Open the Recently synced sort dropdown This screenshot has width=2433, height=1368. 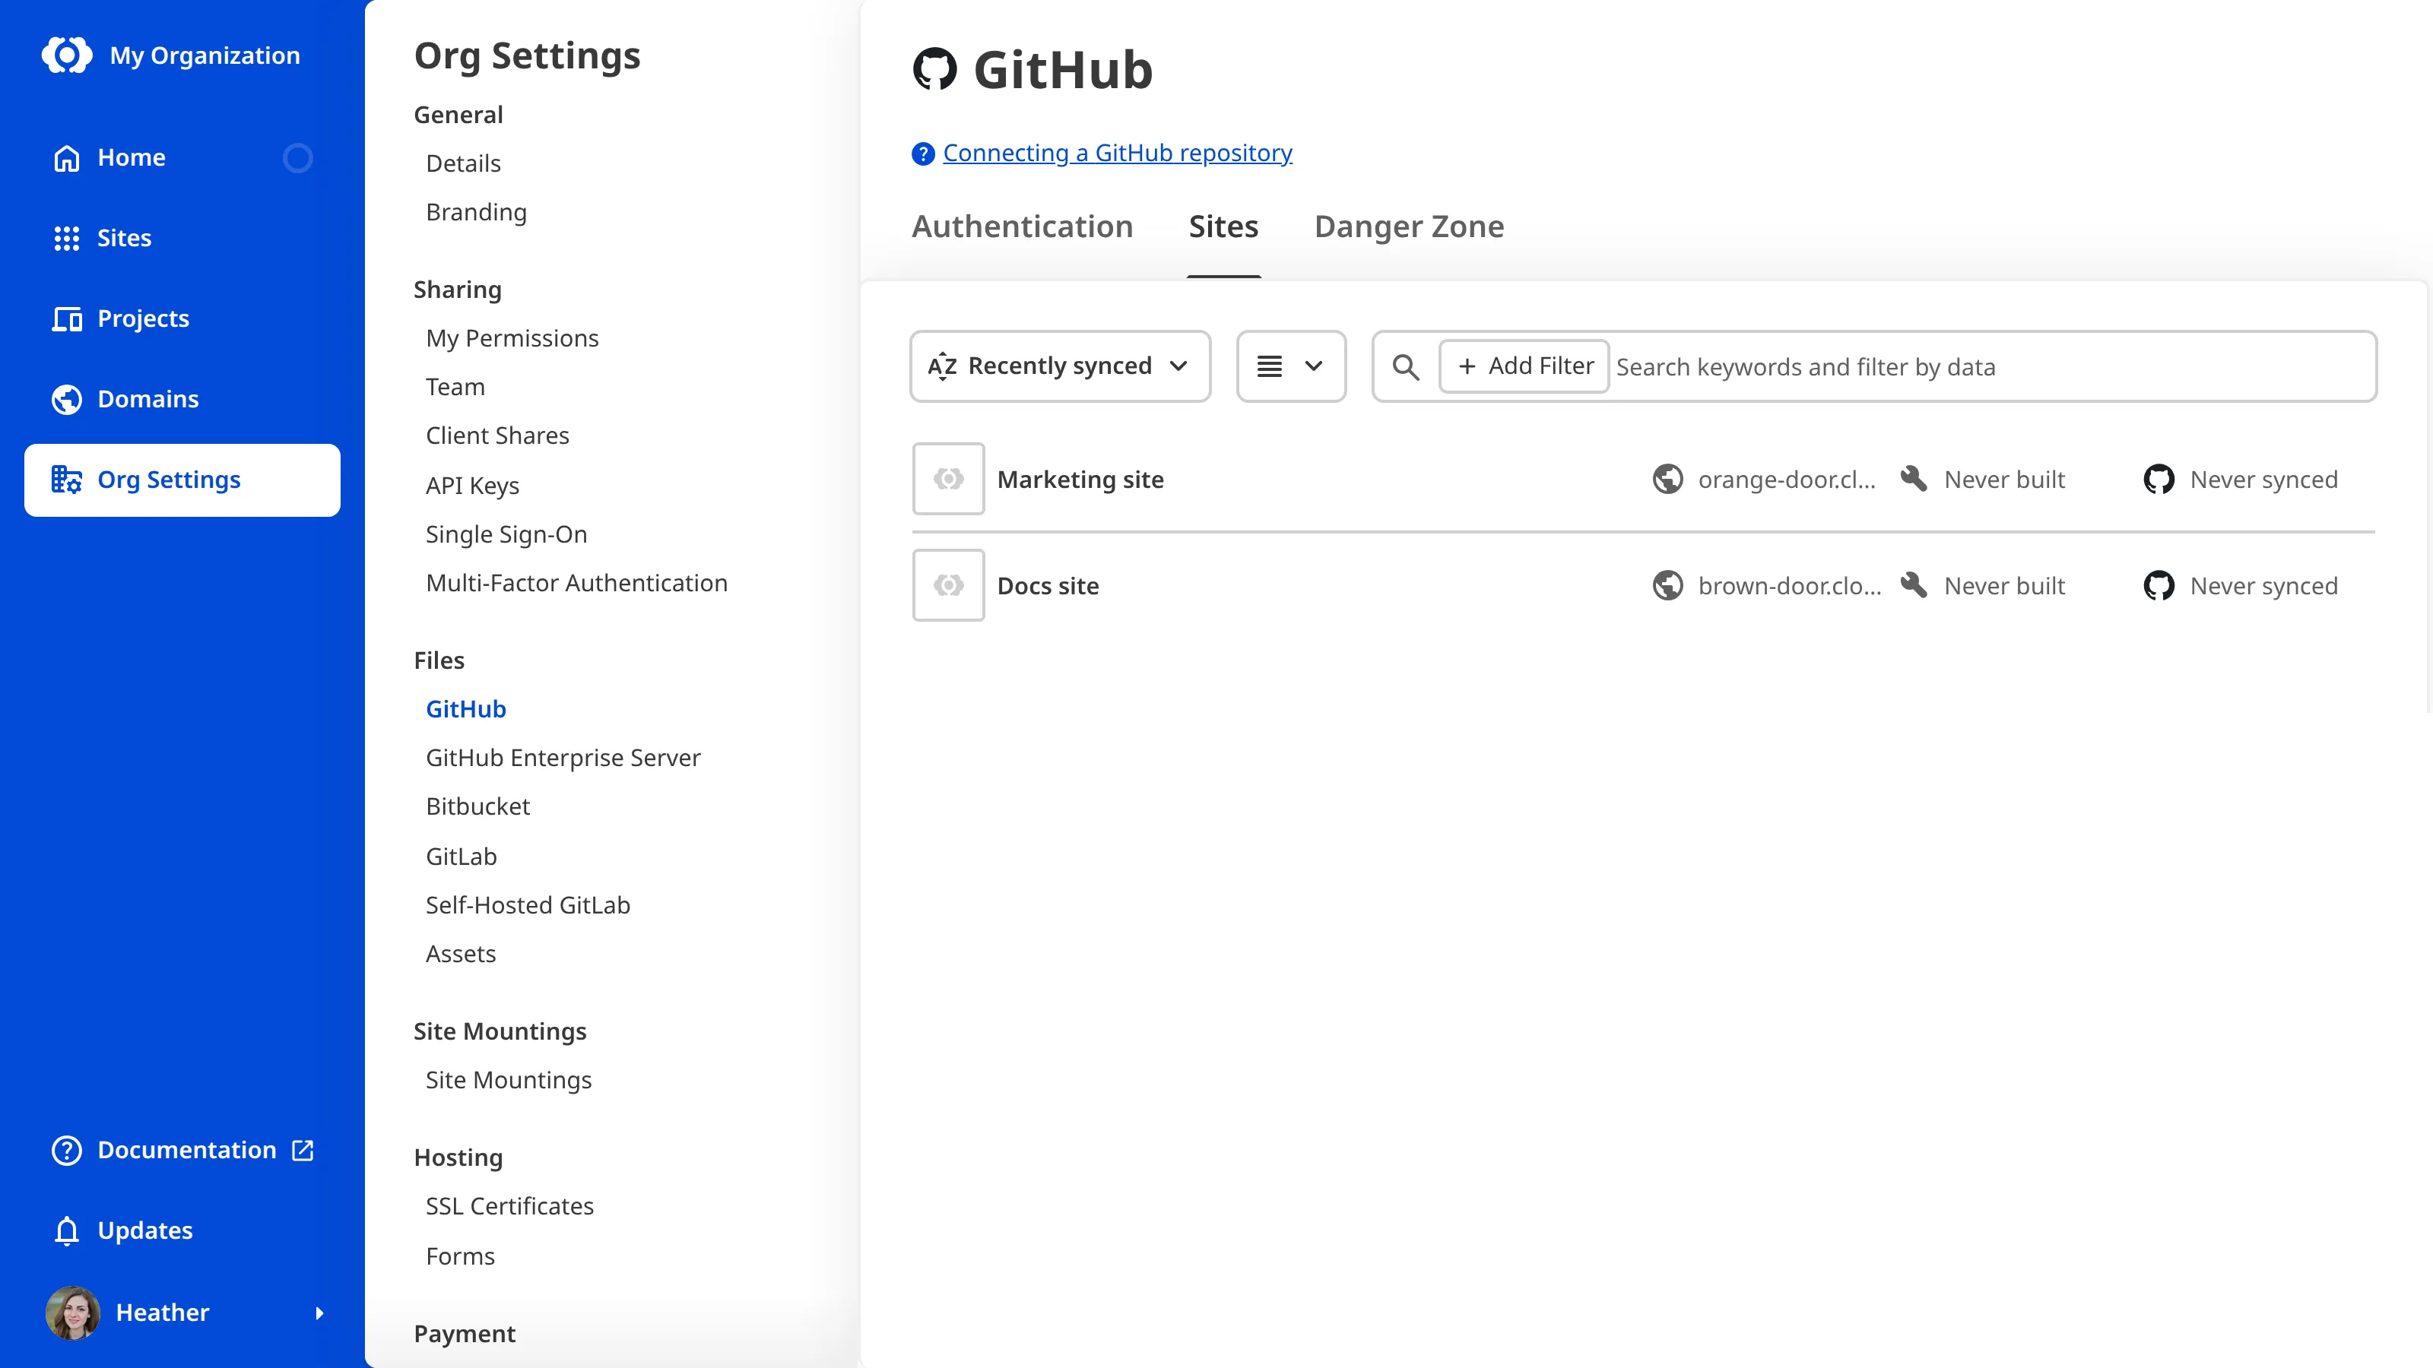[x=1060, y=366]
